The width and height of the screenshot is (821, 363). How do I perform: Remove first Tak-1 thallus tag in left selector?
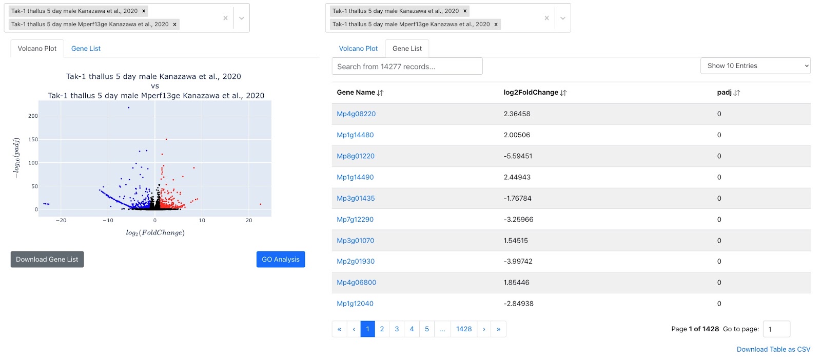pyautogui.click(x=144, y=11)
